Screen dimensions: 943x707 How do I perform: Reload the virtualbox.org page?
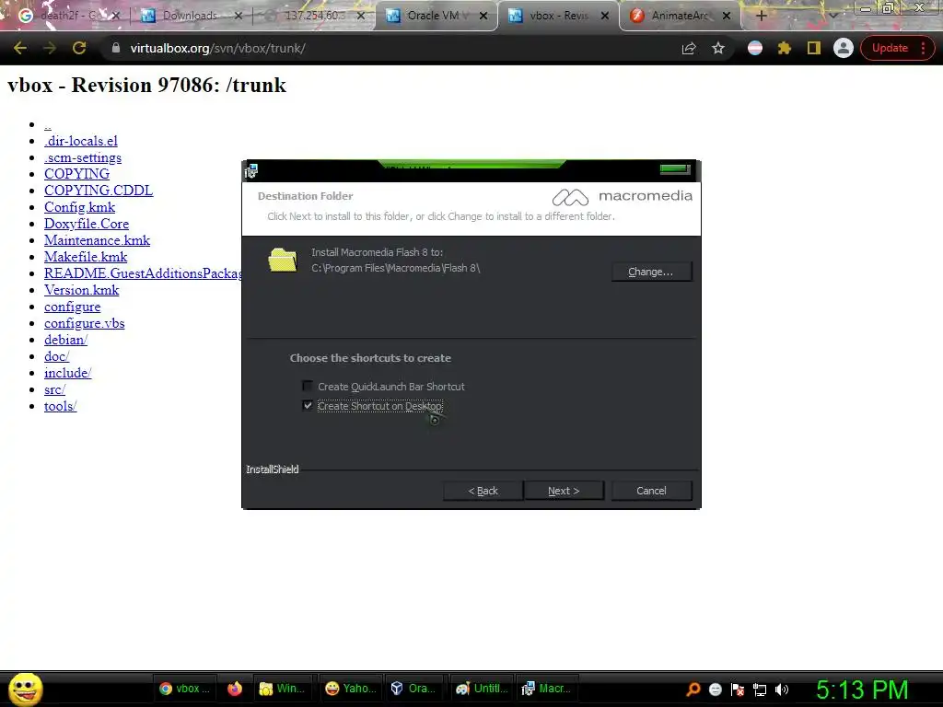click(79, 48)
